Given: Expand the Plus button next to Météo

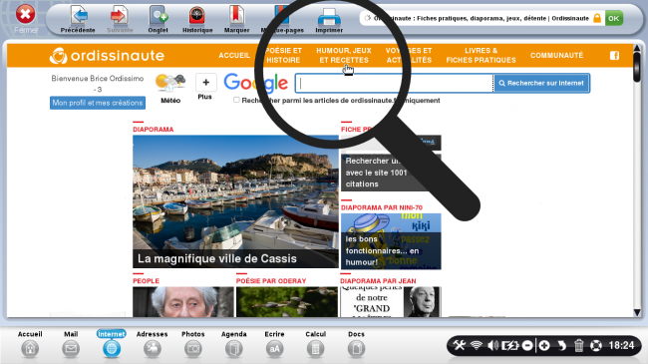Looking at the screenshot, I should click(205, 83).
